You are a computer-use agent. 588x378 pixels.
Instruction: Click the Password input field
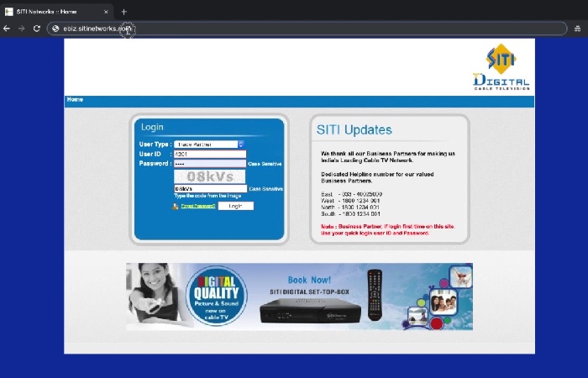point(210,164)
